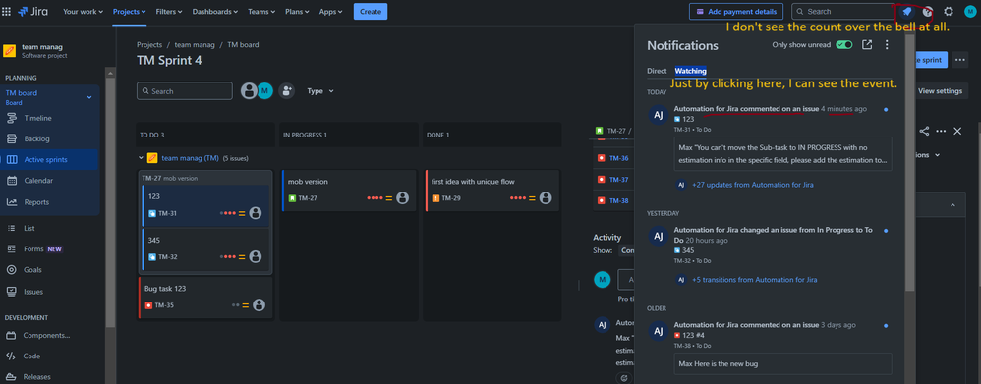Open notifications in a new tab icon
981x384 pixels.
(x=867, y=45)
